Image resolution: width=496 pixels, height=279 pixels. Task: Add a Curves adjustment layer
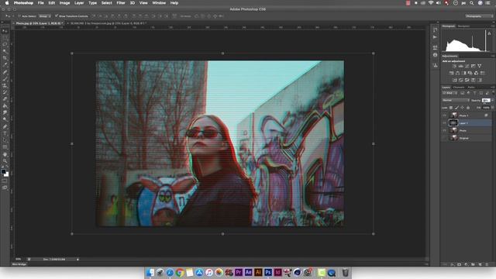tap(467, 66)
